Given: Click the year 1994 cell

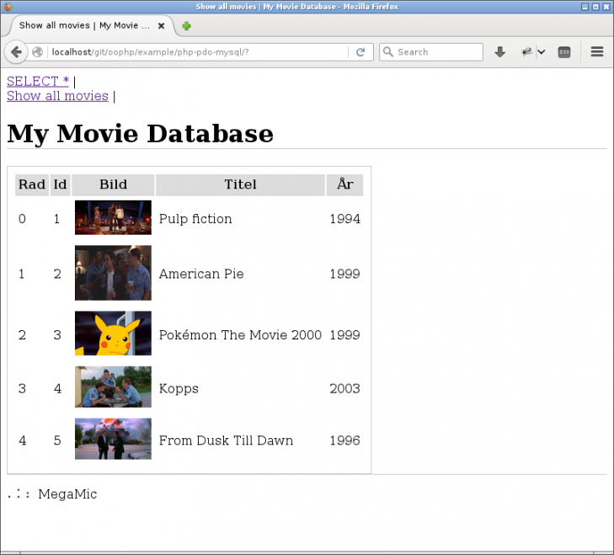Looking at the screenshot, I should click(x=345, y=219).
